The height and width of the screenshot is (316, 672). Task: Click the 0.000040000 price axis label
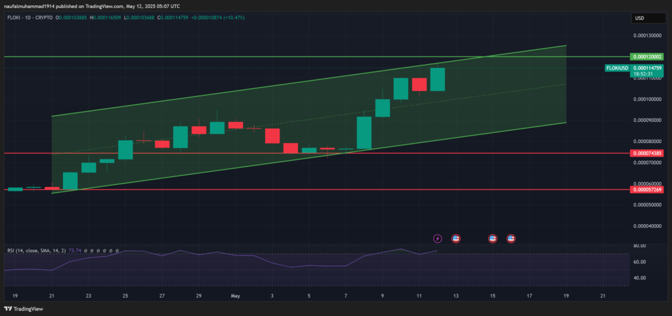click(648, 226)
